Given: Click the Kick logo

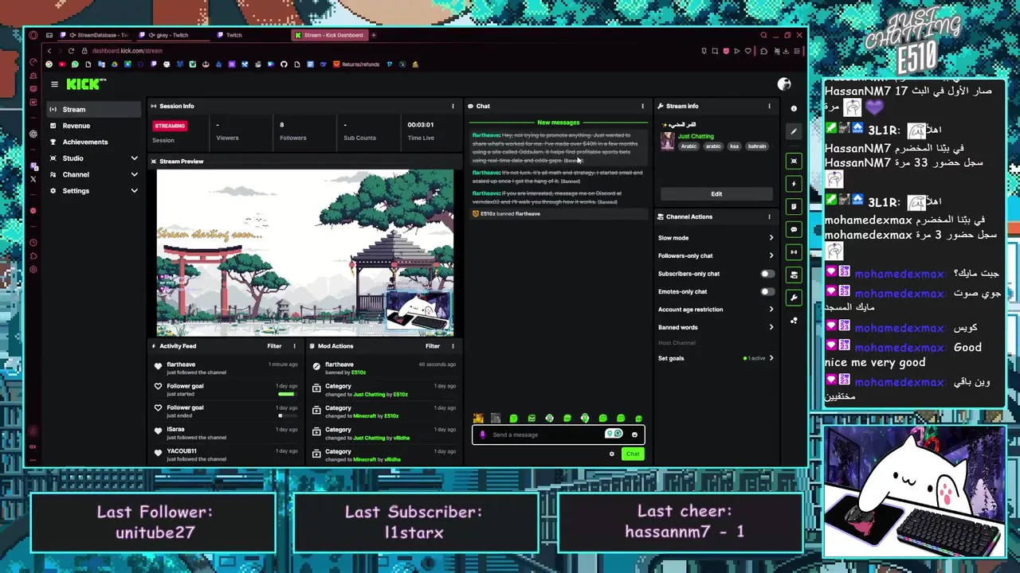Looking at the screenshot, I should pyautogui.click(x=86, y=84).
